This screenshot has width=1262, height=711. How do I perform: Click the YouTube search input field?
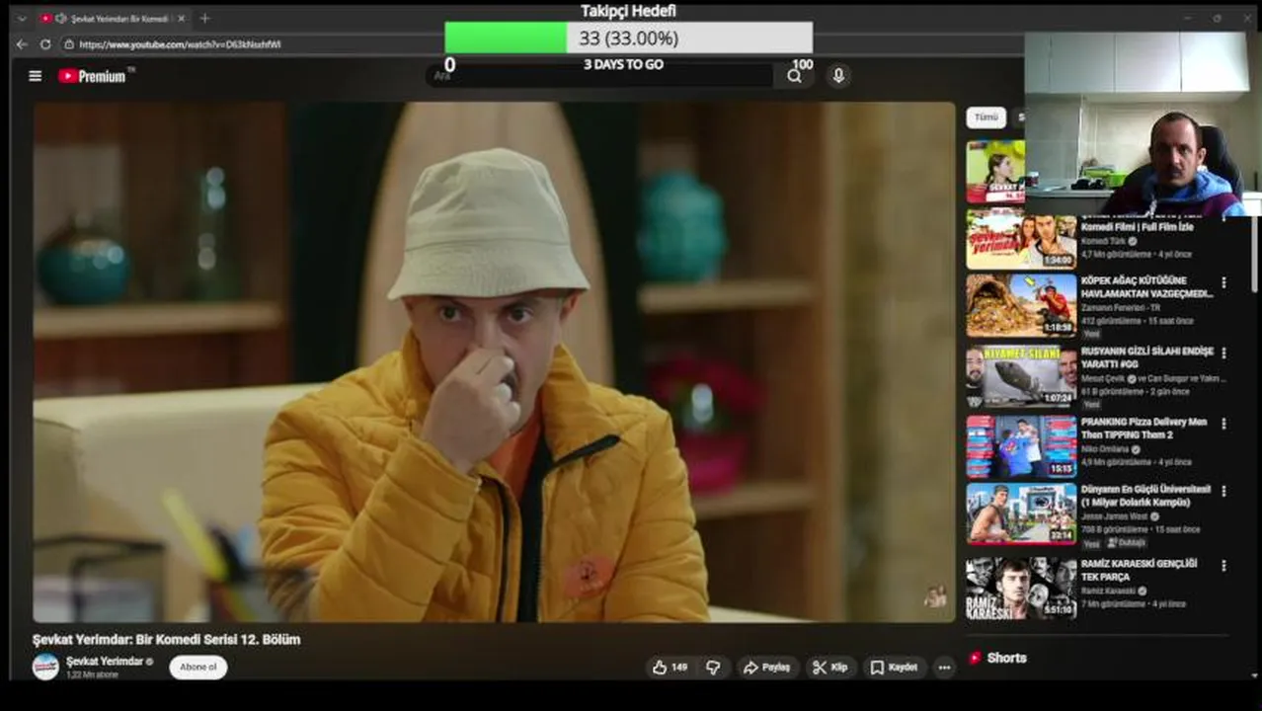[602, 76]
